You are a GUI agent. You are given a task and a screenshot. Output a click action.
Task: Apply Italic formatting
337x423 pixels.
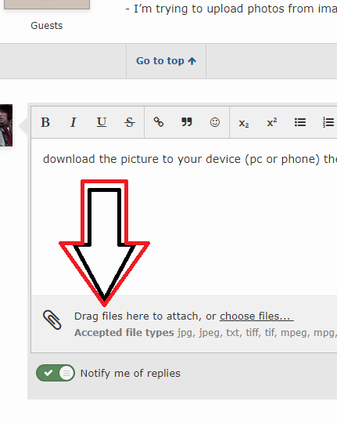click(73, 122)
